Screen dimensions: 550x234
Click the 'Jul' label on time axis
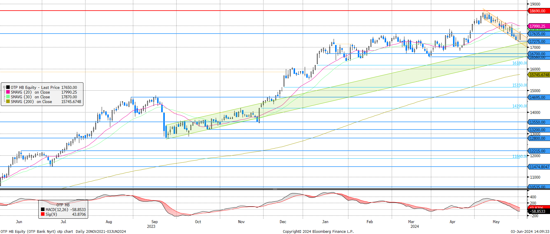pos(63,222)
